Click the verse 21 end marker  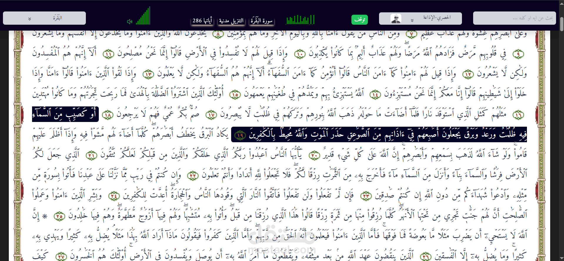click(x=91, y=155)
